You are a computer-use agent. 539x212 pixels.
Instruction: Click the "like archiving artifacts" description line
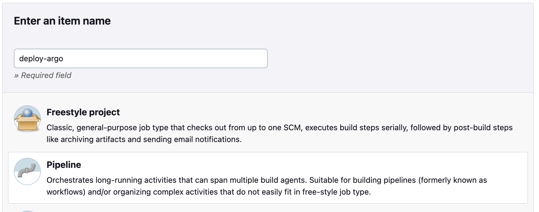[x=144, y=139]
